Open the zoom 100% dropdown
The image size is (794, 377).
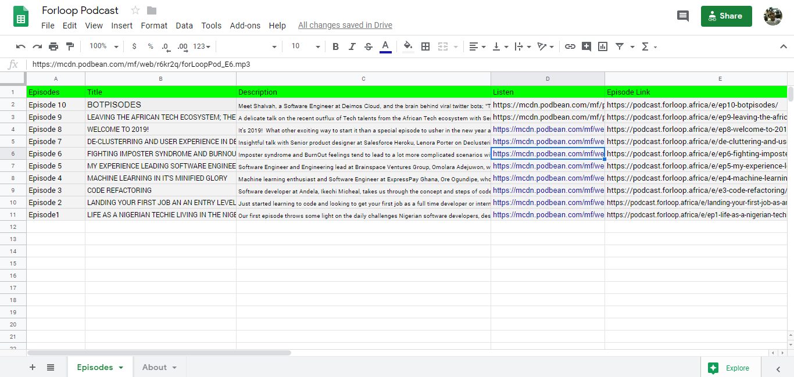click(104, 46)
